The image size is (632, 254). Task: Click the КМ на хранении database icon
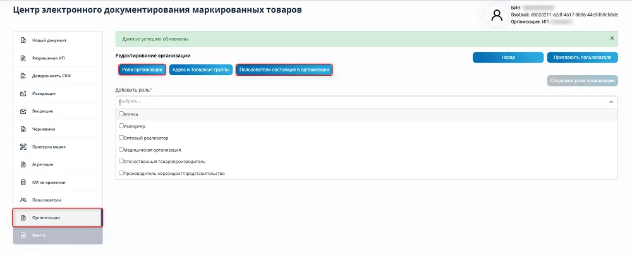(23, 182)
